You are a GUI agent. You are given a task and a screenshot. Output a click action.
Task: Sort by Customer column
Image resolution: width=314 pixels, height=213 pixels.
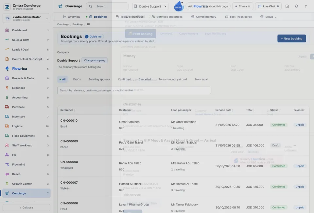[126, 110]
